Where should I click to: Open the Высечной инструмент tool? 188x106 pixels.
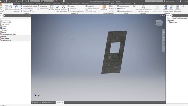(63, 9)
